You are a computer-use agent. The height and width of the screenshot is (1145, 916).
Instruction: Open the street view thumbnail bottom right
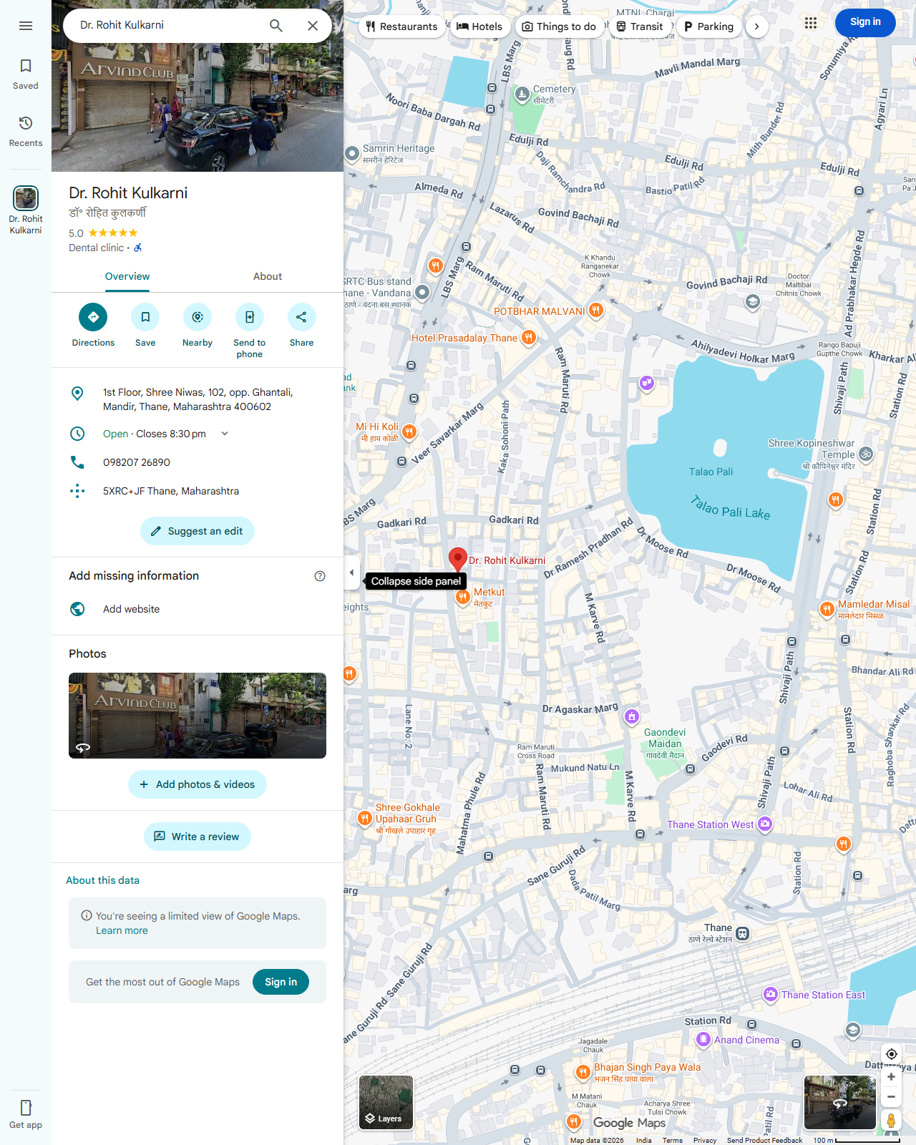click(x=840, y=1103)
